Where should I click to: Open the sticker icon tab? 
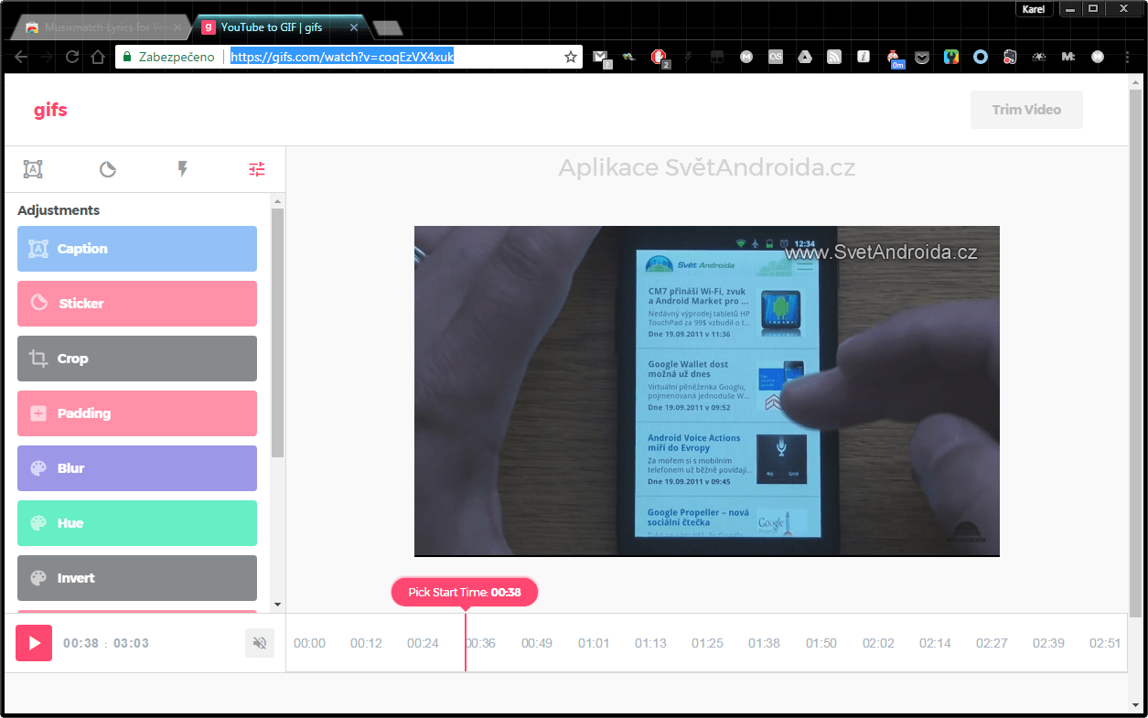click(x=108, y=169)
